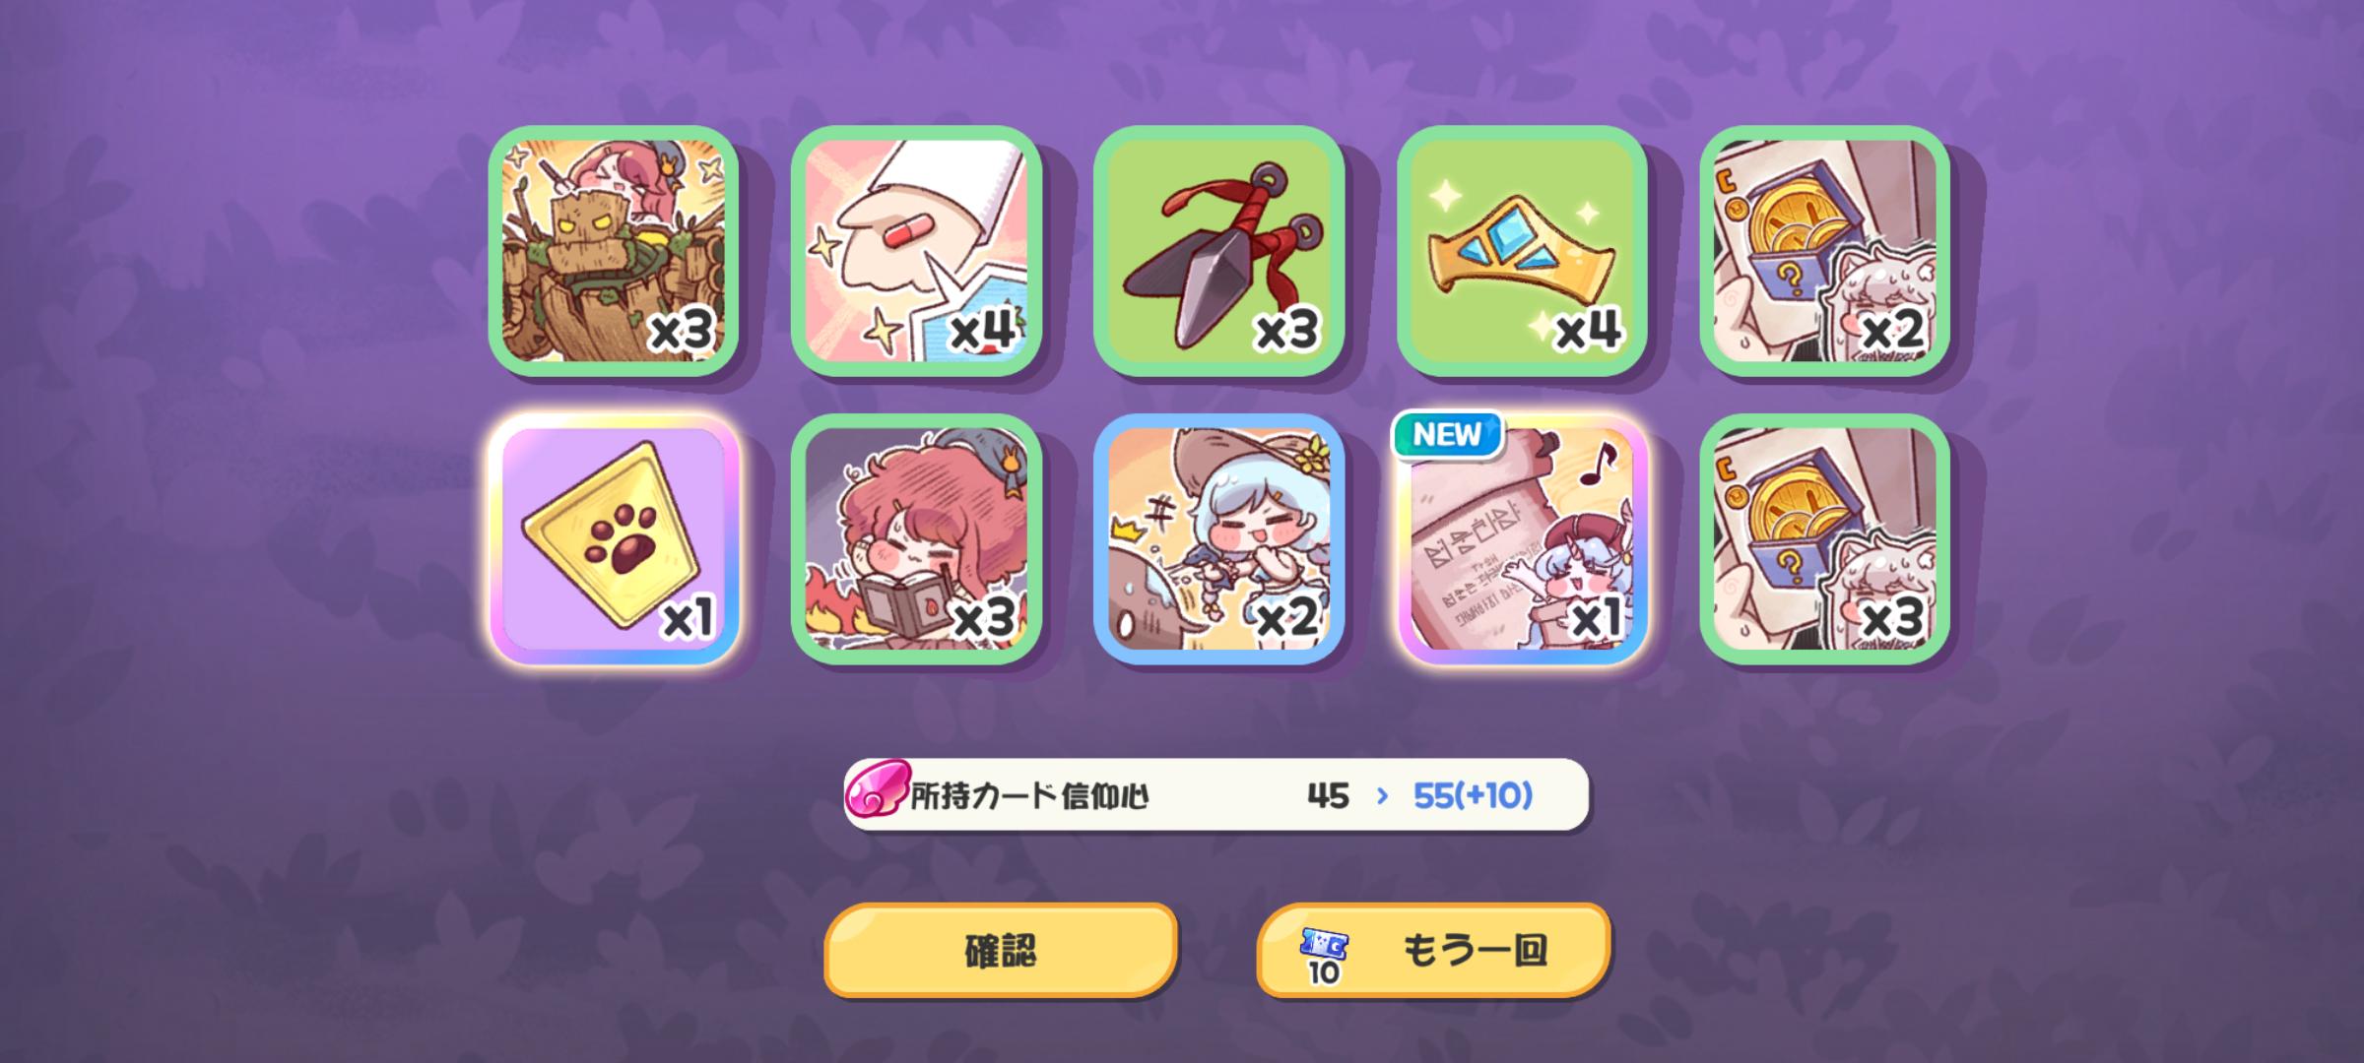Click the もう一回 draw again button

tap(1433, 951)
